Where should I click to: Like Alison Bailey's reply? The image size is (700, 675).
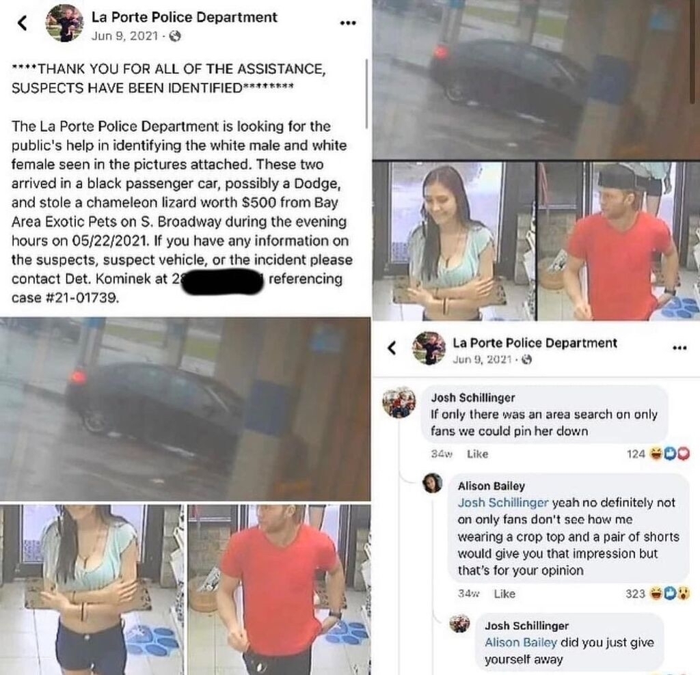pos(504,594)
